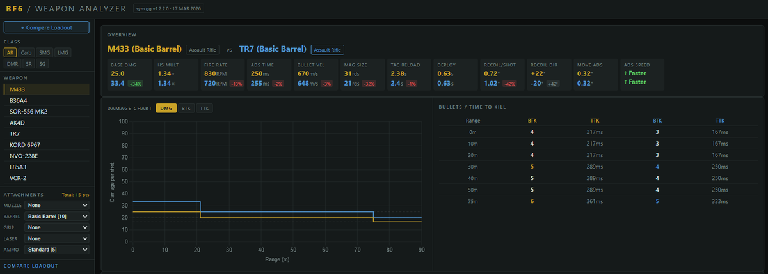The width and height of the screenshot is (768, 274).
Task: Open the Ammo attachment dropdown
Action: [57, 249]
